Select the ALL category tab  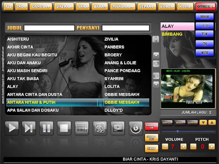coord(8,7)
